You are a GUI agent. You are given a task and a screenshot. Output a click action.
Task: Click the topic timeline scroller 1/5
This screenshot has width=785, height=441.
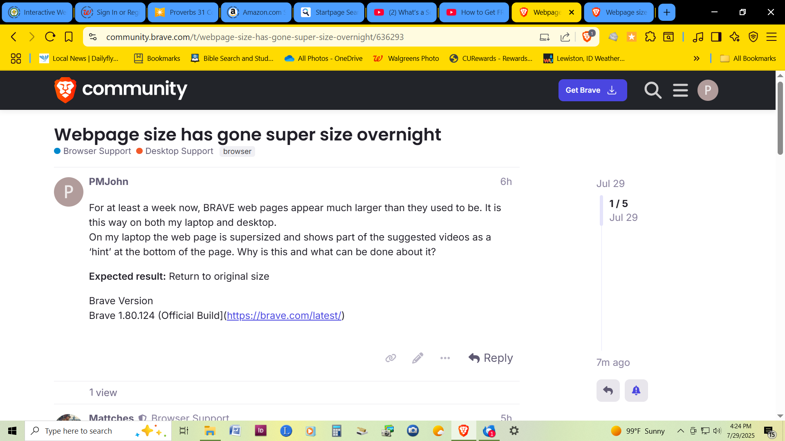tap(618, 204)
